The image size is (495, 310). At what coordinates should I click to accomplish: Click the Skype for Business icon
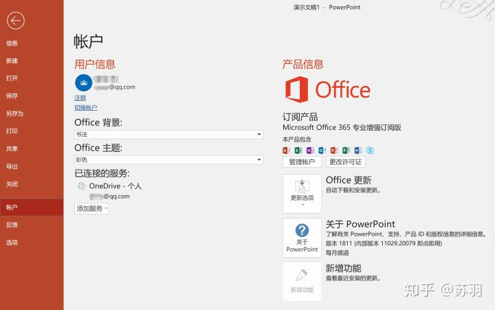pyautogui.click(x=370, y=151)
